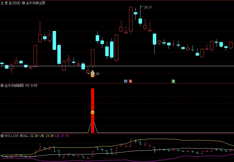Click gold arrow signal on red sub-chart bar
Viewport: 234px width, 162px height.
[93, 112]
